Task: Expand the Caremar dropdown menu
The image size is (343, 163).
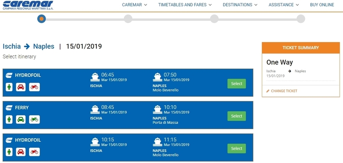Action: click(x=135, y=5)
